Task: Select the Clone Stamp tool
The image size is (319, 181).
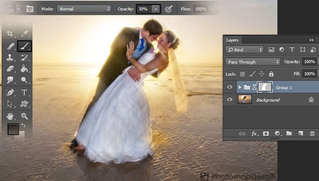Action: [10, 57]
